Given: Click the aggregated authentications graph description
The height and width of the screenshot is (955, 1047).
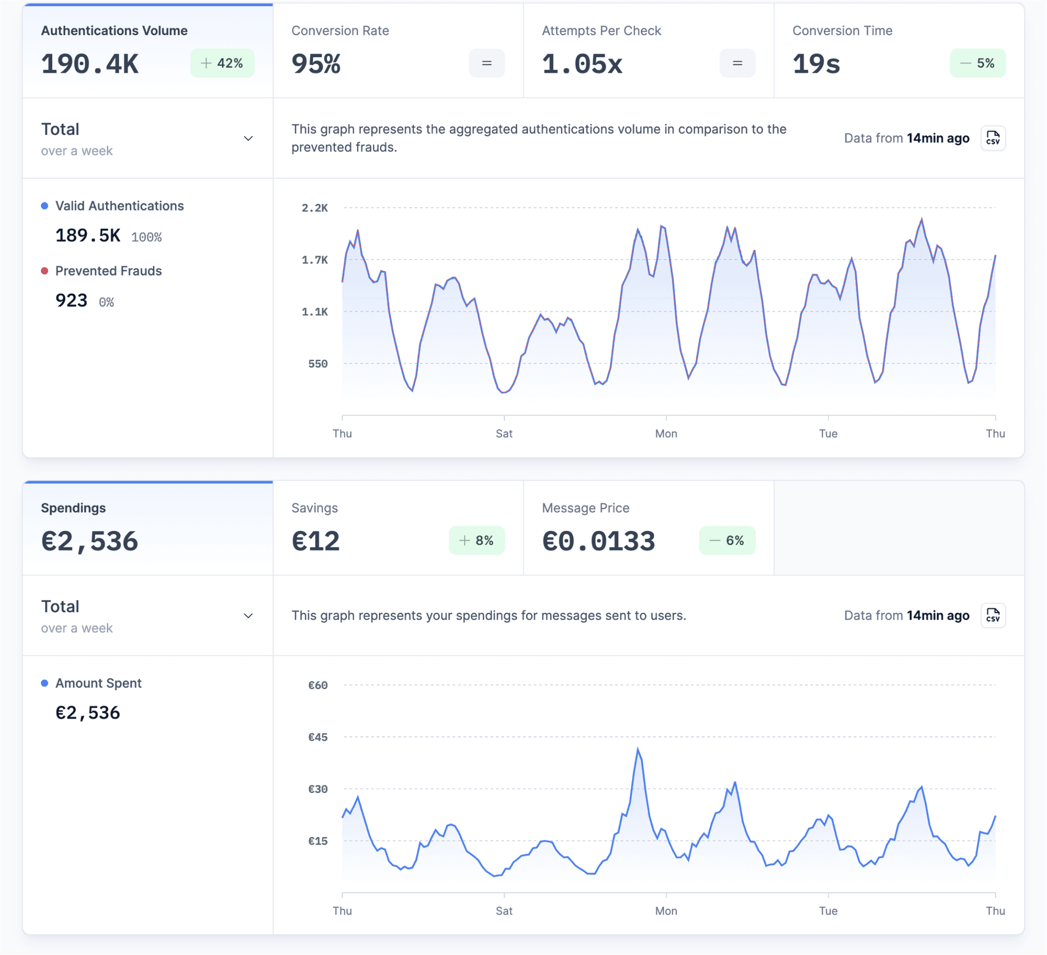Looking at the screenshot, I should 538,138.
